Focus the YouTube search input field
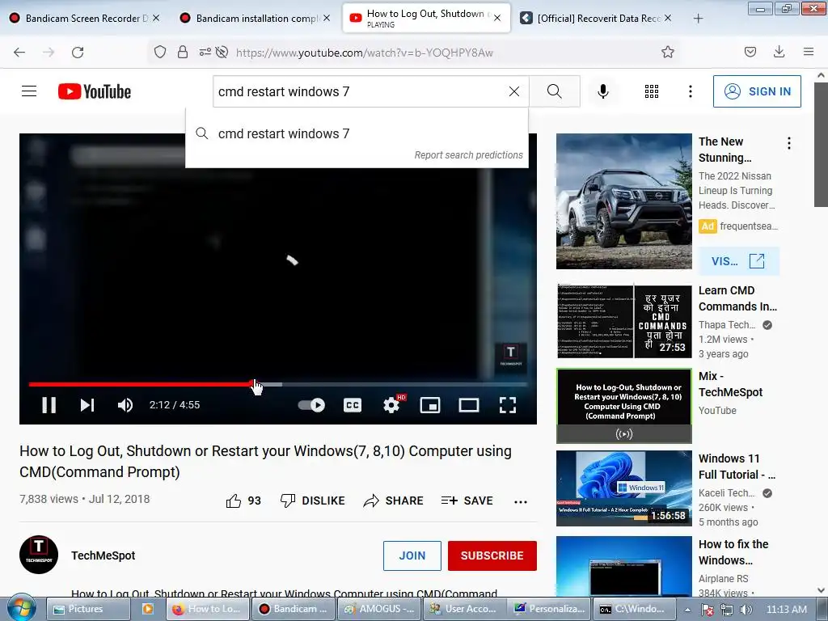828x621 pixels. pyautogui.click(x=359, y=91)
